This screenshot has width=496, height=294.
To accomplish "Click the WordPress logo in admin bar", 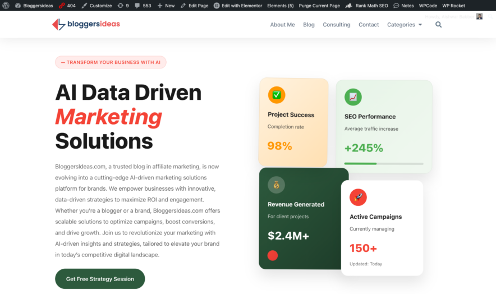I will click(6, 6).
